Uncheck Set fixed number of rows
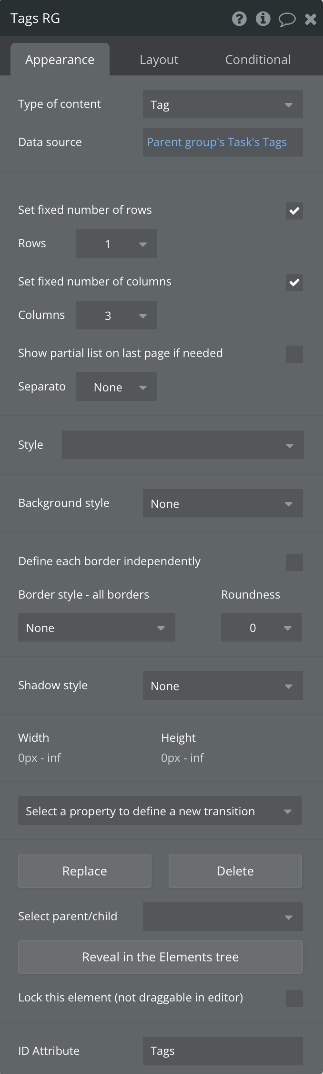 (294, 211)
